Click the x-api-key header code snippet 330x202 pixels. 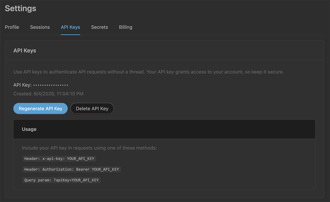coord(59,158)
